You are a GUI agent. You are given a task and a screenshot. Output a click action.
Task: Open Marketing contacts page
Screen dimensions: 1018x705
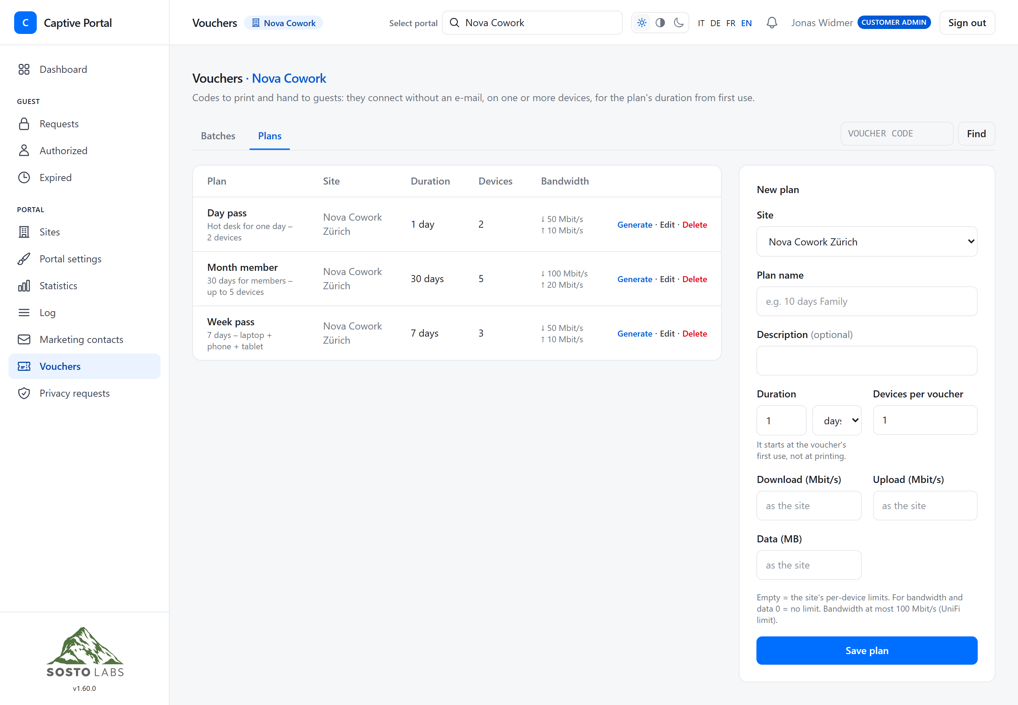point(84,339)
